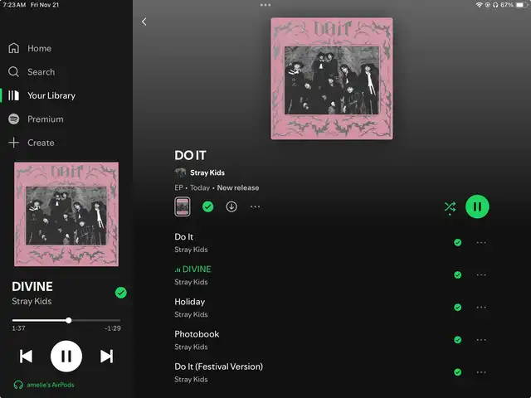Unsave DIVINE in the now playing panel
The height and width of the screenshot is (398, 531).
click(121, 293)
